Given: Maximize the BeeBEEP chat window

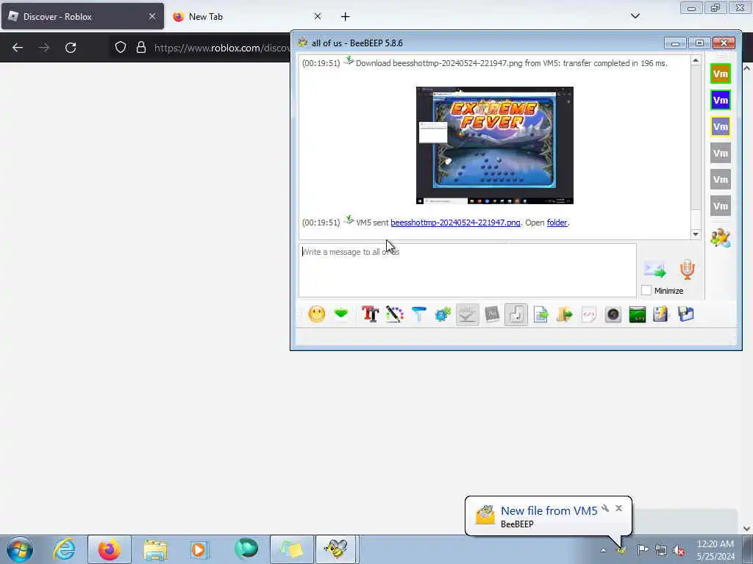Looking at the screenshot, I should pyautogui.click(x=699, y=43).
